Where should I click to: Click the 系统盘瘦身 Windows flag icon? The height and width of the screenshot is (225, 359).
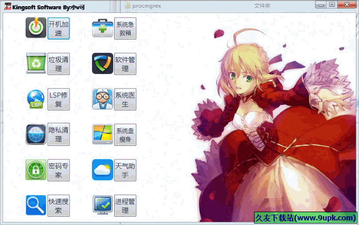point(102,134)
